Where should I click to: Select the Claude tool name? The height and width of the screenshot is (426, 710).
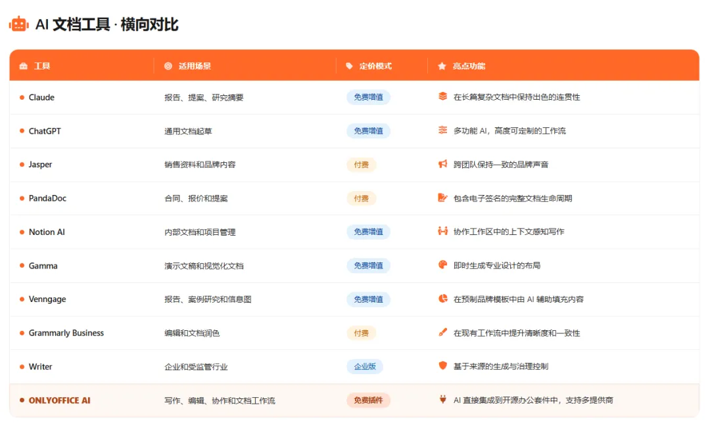click(41, 97)
